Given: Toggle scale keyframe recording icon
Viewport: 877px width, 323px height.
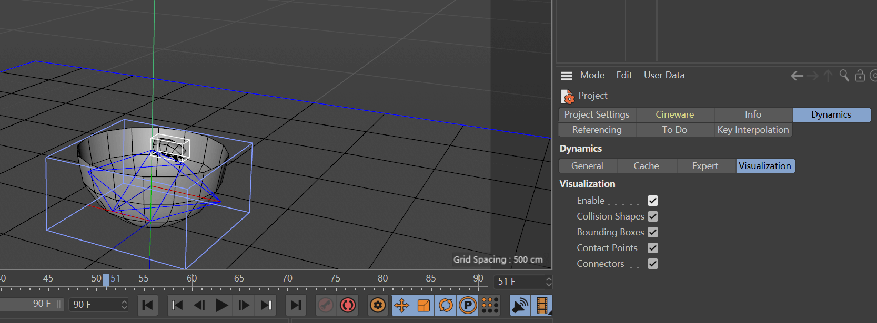Looking at the screenshot, I should 424,305.
